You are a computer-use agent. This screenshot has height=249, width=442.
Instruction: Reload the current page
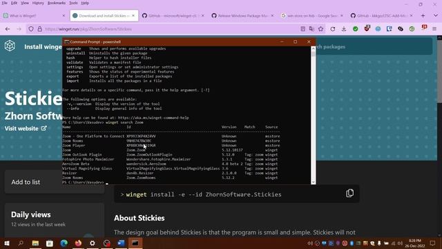333,29
